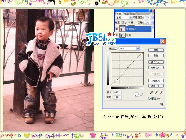The image size is (186, 140).
Task: Choose the edit-points curve mode icon
Action: [137, 95]
